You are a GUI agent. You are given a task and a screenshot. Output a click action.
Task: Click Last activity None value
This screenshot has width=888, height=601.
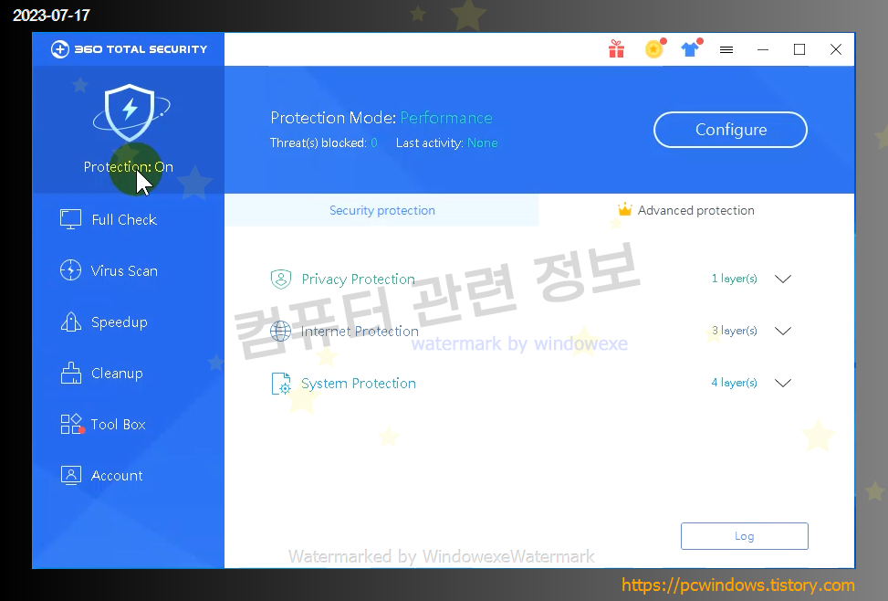click(x=483, y=142)
